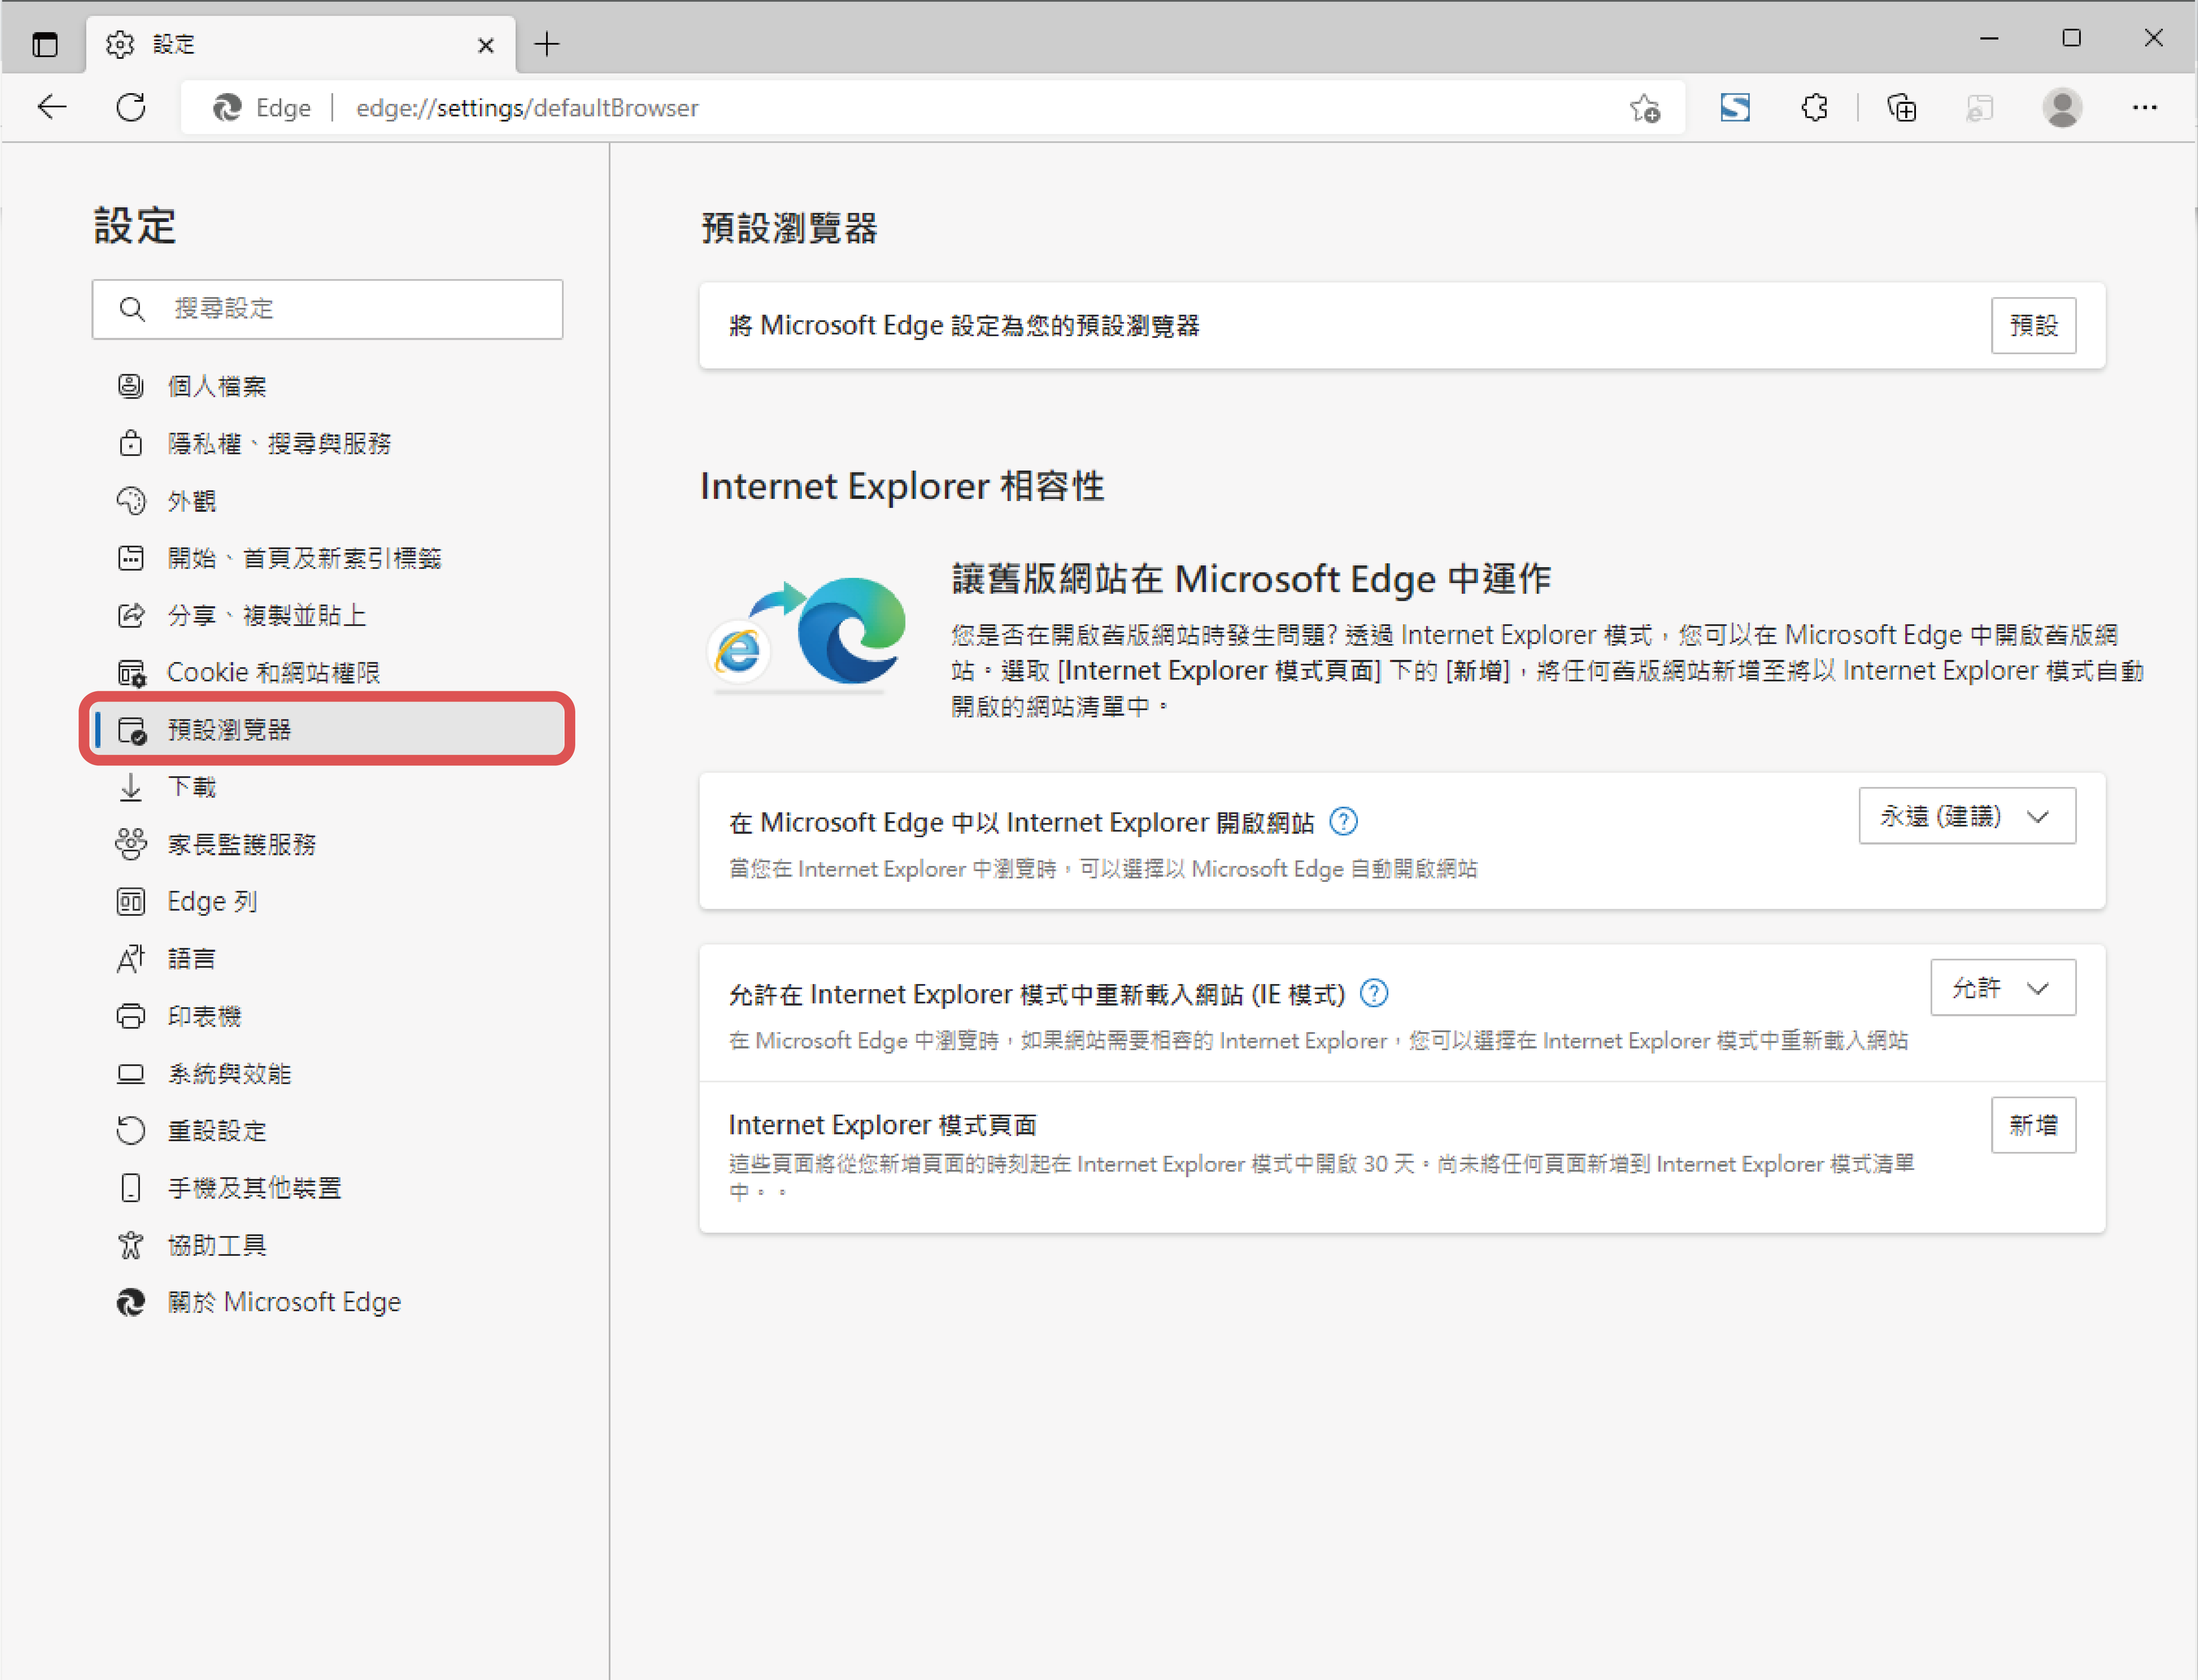
Task: Click the 預設 button to set default browser
Action: pyautogui.click(x=2033, y=325)
